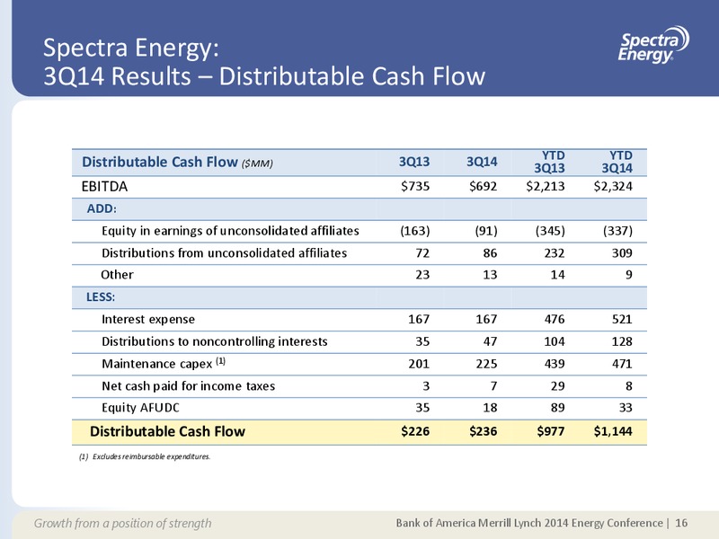Viewport: 719px width, 539px height.
Task: Select 'Bank of America Merrill Lynch 2014 Energy Conference' footer
Action: [529, 523]
